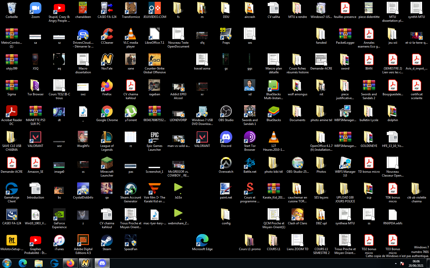Open the Minecraft Launcher icon
Viewport: 430px width, 268px height.
[x=107, y=167]
